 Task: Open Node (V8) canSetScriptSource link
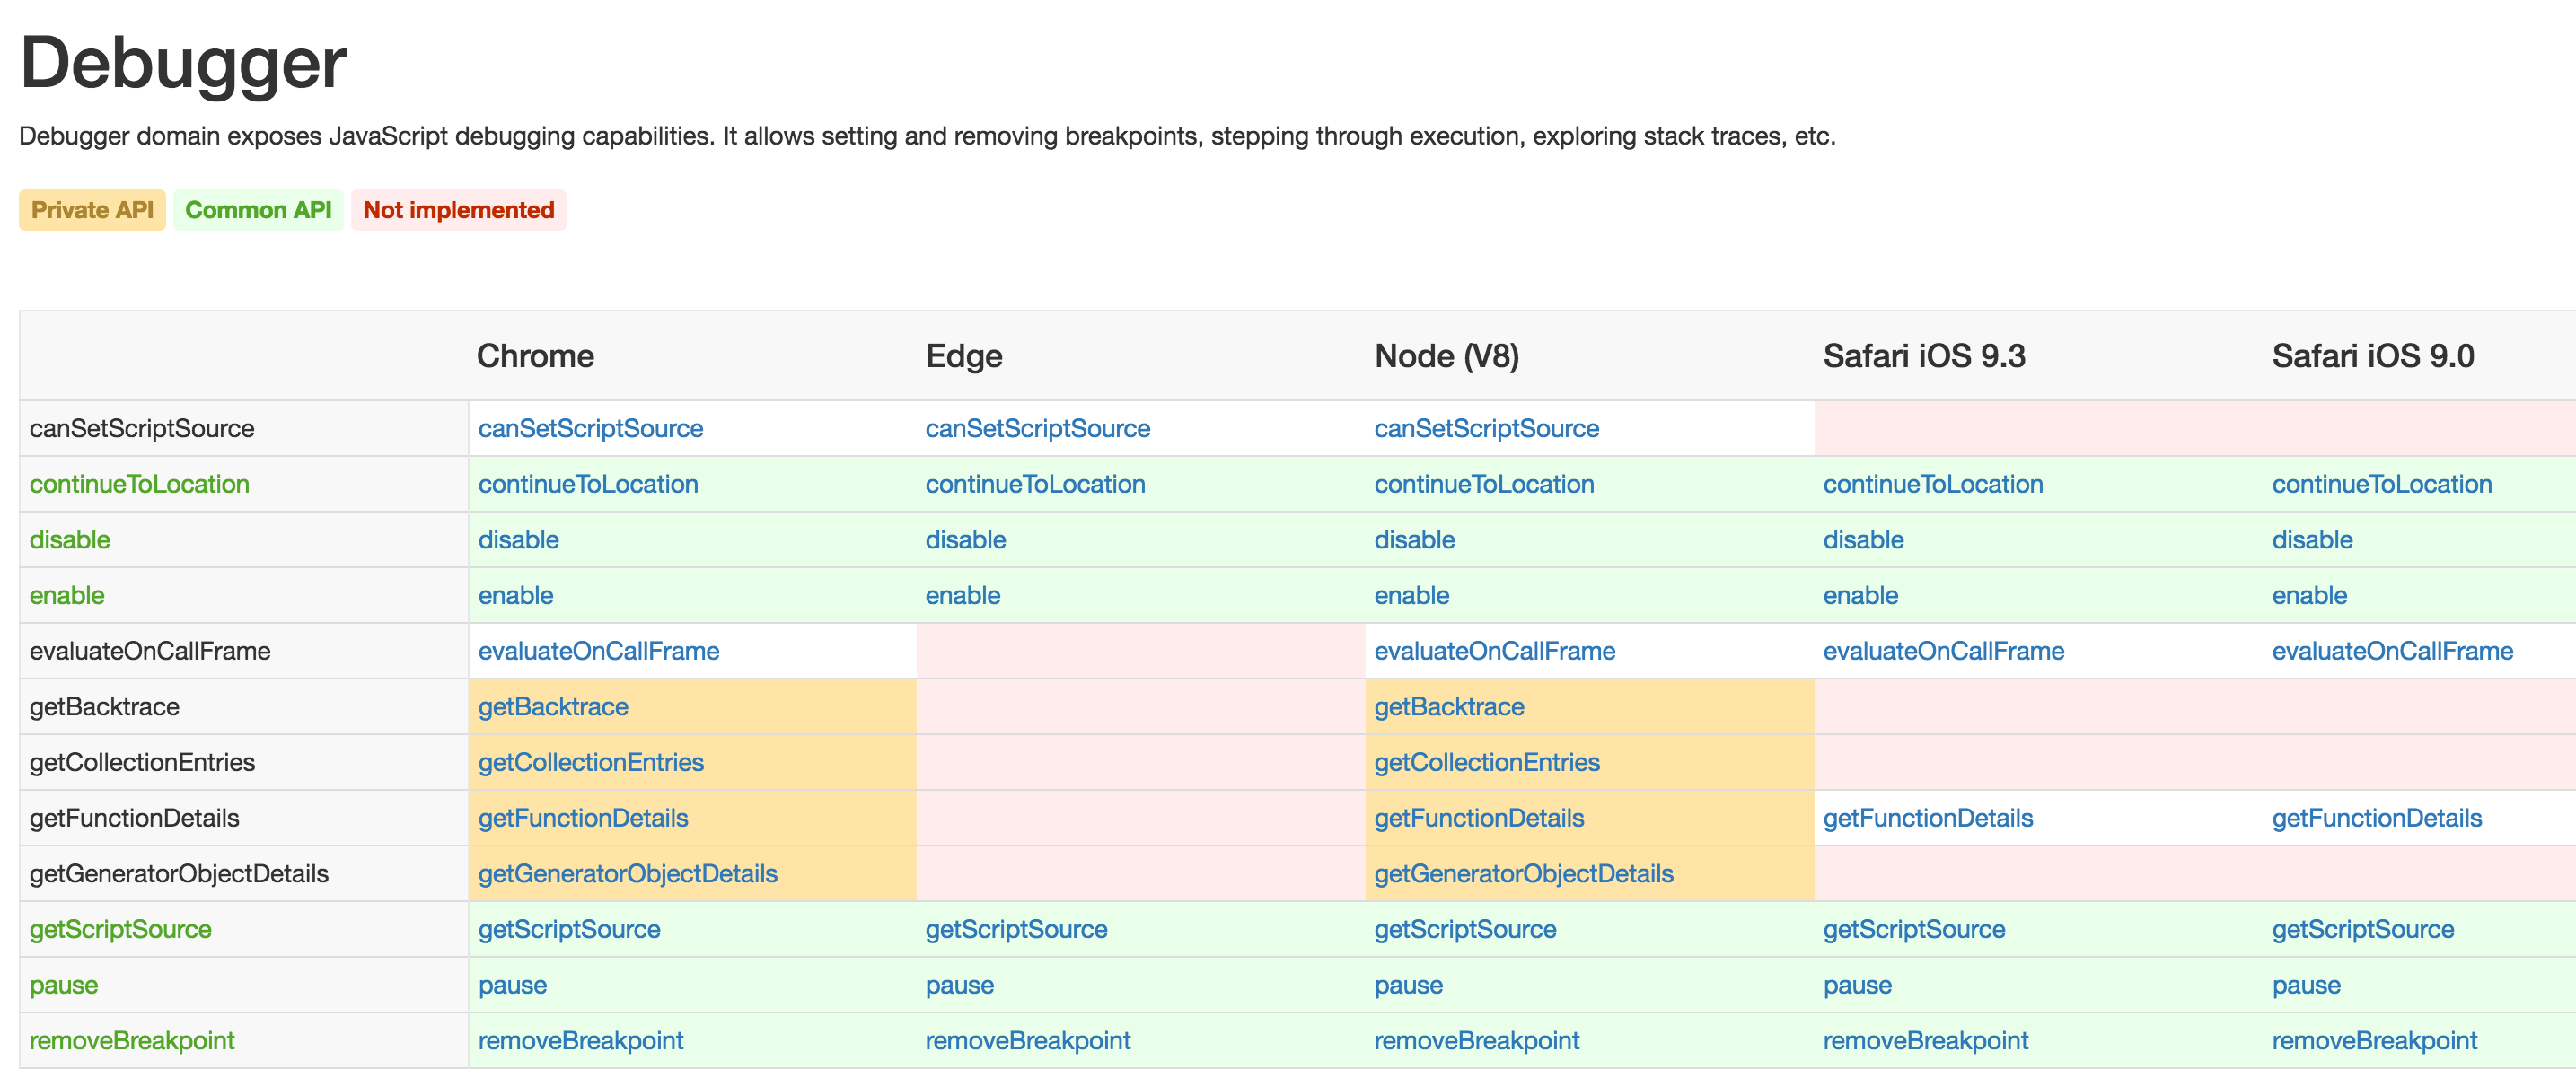[1486, 429]
